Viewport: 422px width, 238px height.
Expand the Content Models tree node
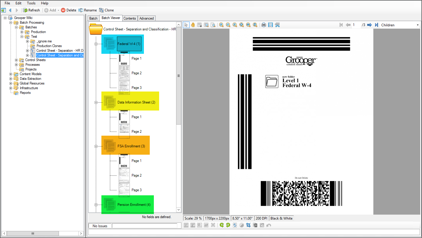click(x=11, y=74)
